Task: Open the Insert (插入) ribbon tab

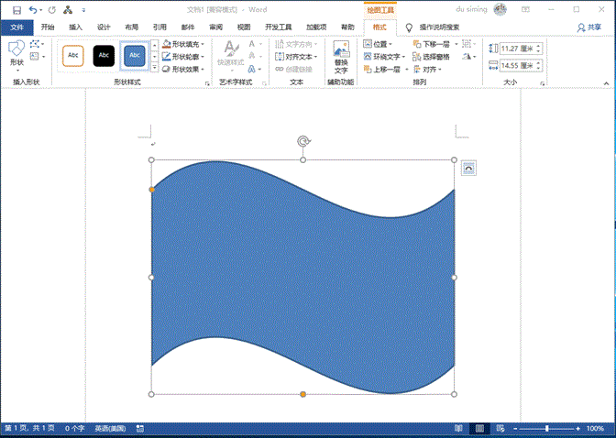Action: (75, 27)
